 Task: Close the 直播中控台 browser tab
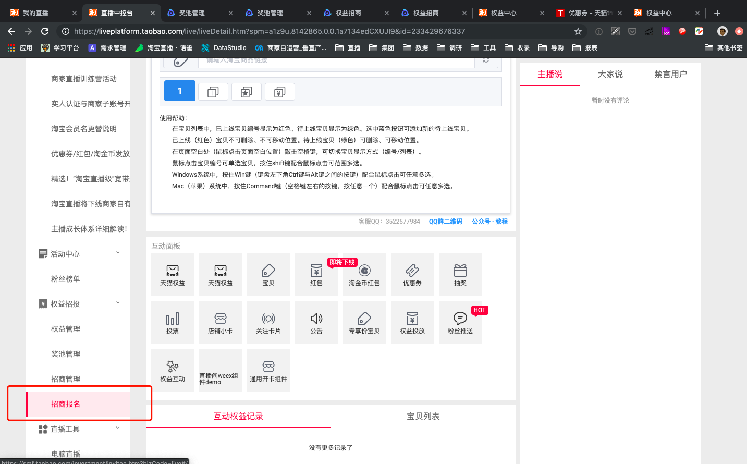(x=152, y=13)
